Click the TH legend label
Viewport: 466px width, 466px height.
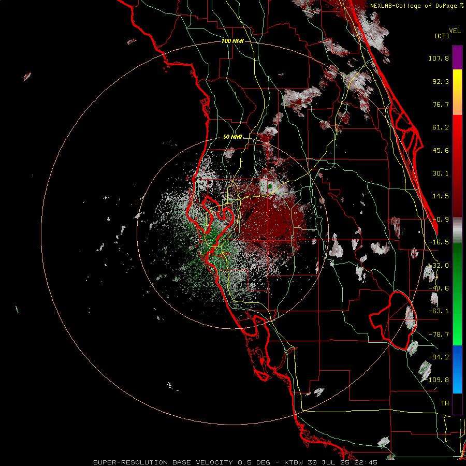(445, 403)
